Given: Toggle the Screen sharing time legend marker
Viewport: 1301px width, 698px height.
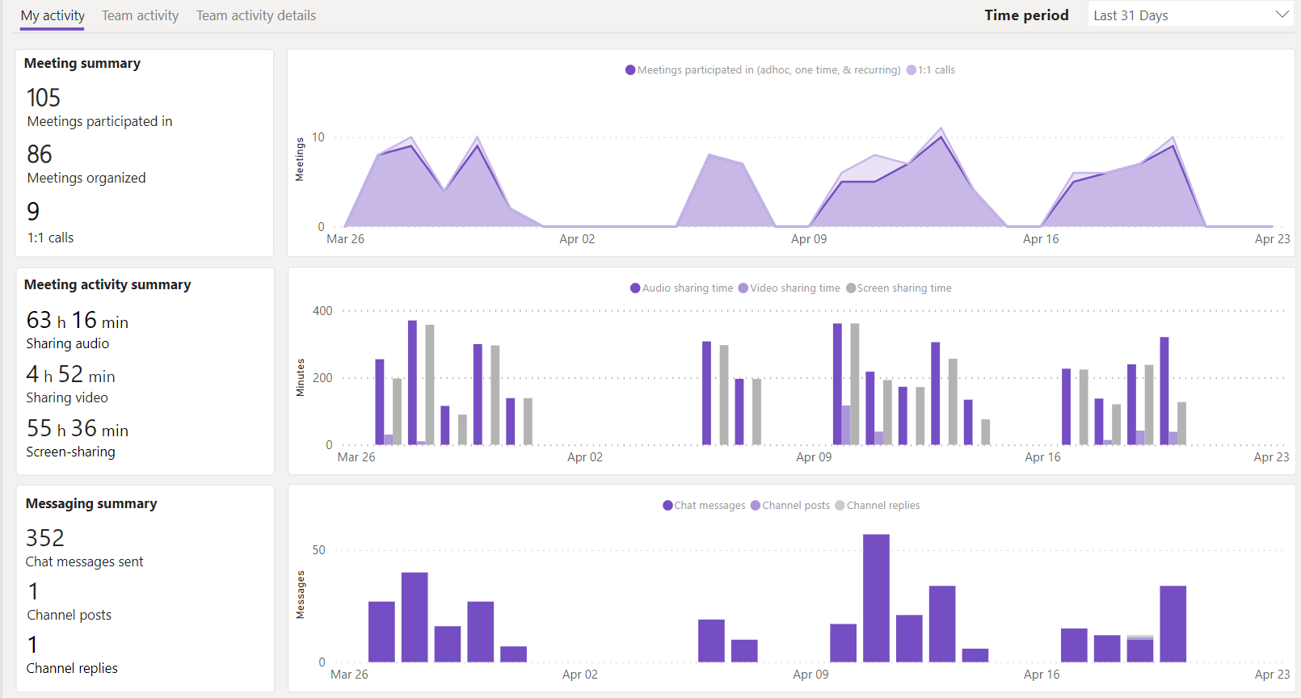Looking at the screenshot, I should tap(851, 288).
